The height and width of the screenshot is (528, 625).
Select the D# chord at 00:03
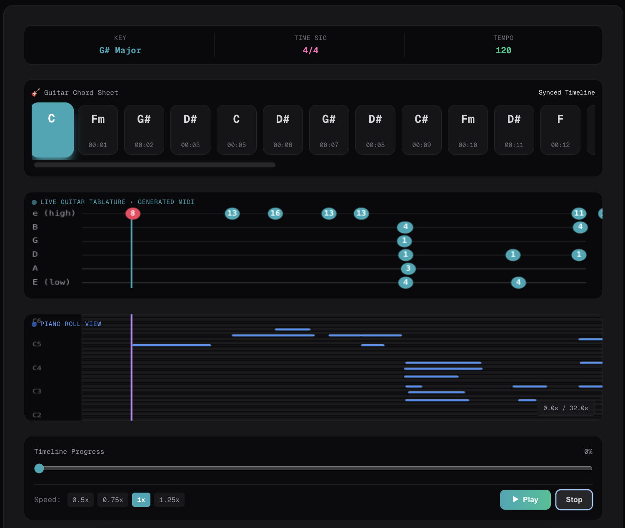point(190,130)
